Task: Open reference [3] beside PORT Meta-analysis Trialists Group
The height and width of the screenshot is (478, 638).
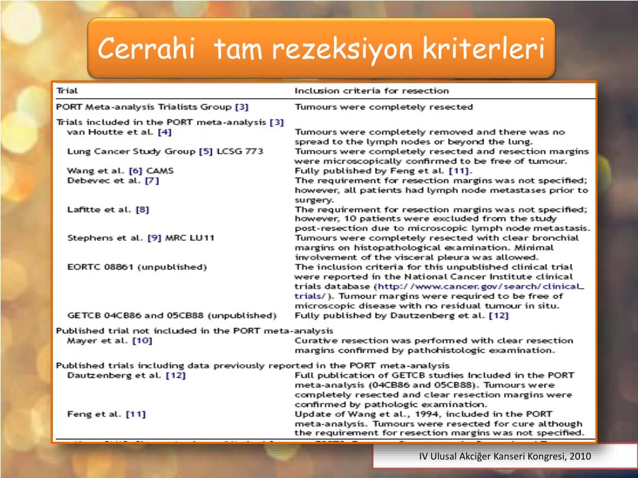Action: coord(242,107)
